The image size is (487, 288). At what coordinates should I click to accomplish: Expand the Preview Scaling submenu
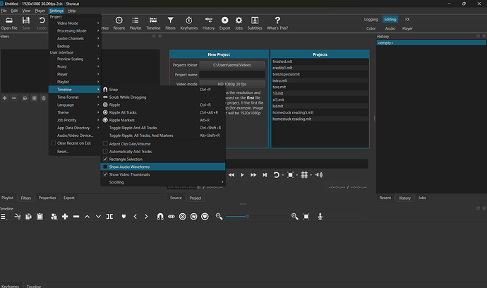(x=75, y=59)
